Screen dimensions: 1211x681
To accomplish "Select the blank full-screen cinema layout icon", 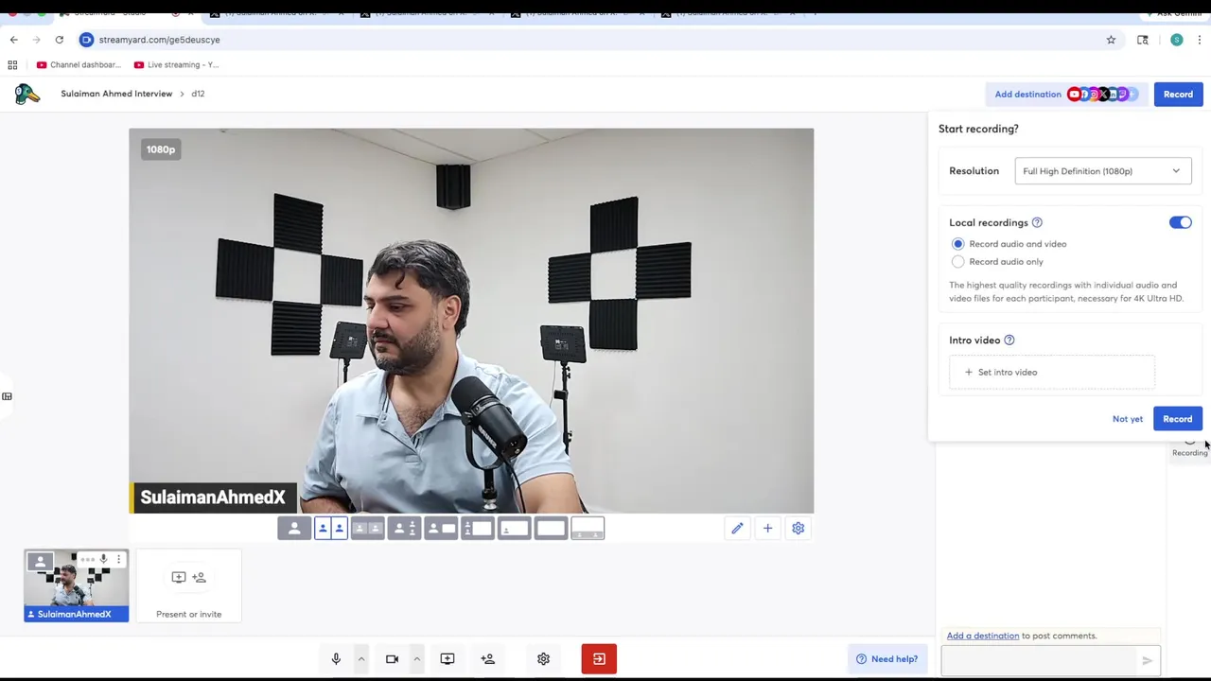I will coord(552,529).
